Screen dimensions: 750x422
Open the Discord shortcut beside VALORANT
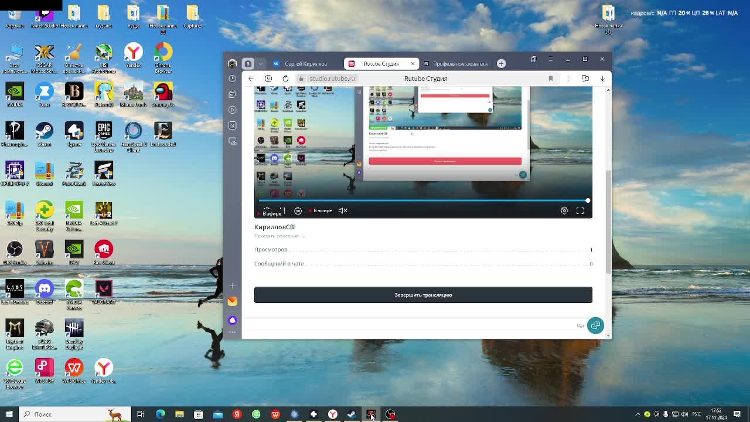pos(44,292)
